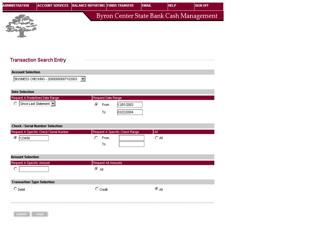Viewport: 331px width, 248px height.
Task: Open the Business Checking account dropdown
Action: coord(49,79)
